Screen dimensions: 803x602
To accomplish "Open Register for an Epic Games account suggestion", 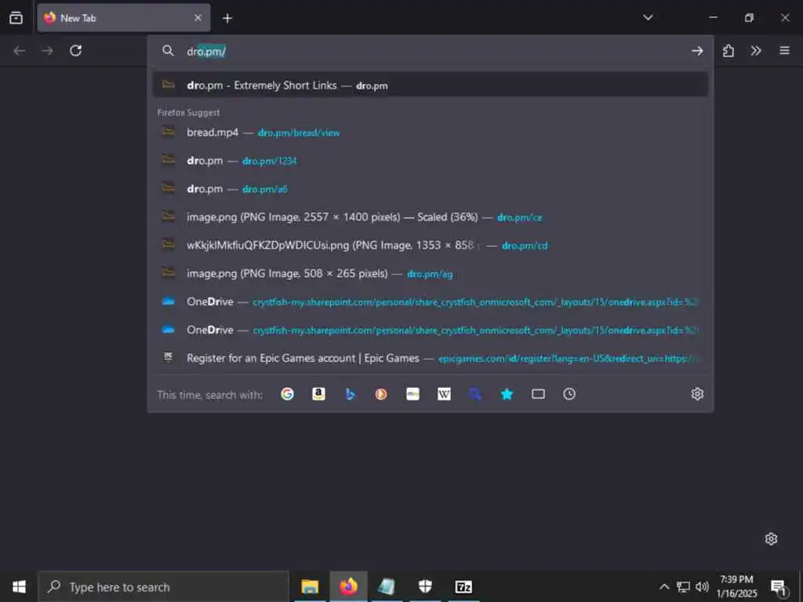I will point(431,357).
